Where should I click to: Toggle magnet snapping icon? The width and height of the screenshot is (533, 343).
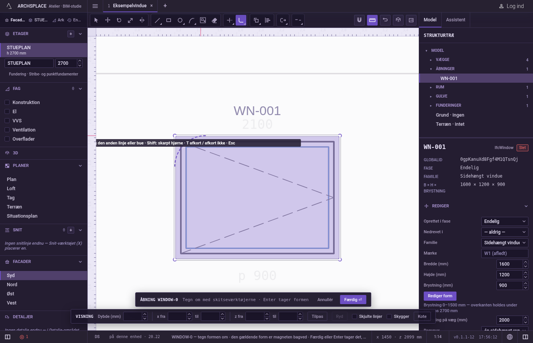[x=359, y=20]
